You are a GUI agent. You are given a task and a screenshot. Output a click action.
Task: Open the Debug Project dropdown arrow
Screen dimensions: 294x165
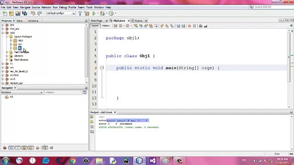pyautogui.click(x=107, y=13)
